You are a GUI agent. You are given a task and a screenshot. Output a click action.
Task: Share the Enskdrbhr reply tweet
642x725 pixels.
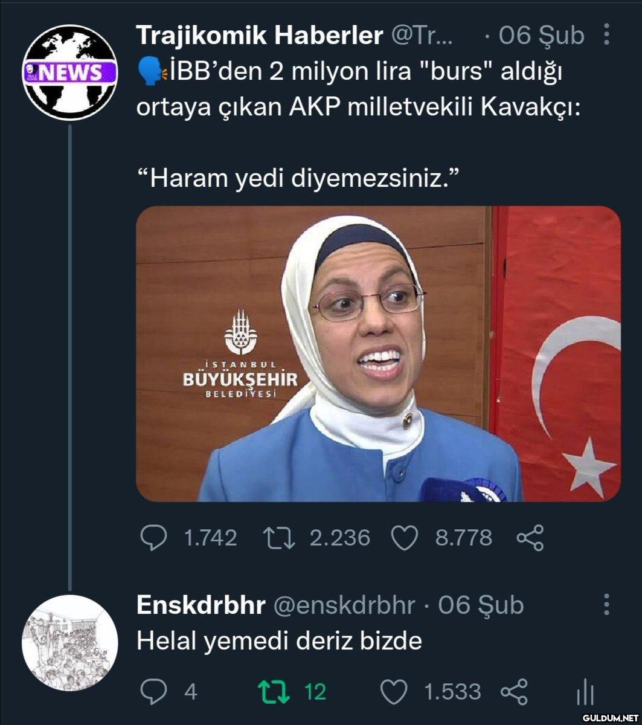tap(514, 692)
